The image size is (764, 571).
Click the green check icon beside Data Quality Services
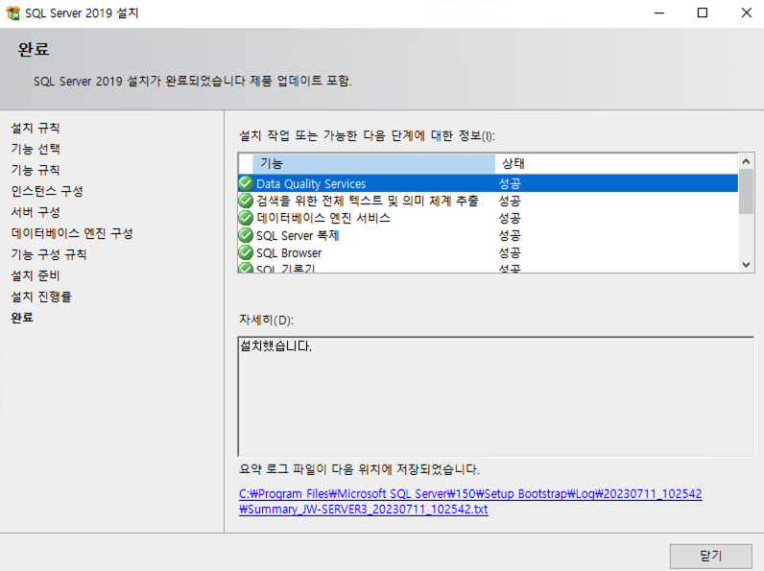tap(246, 183)
